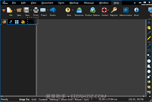This screenshot has width=152, height=102.
Task: Toggle Sync in status bar
Action: point(86,99)
